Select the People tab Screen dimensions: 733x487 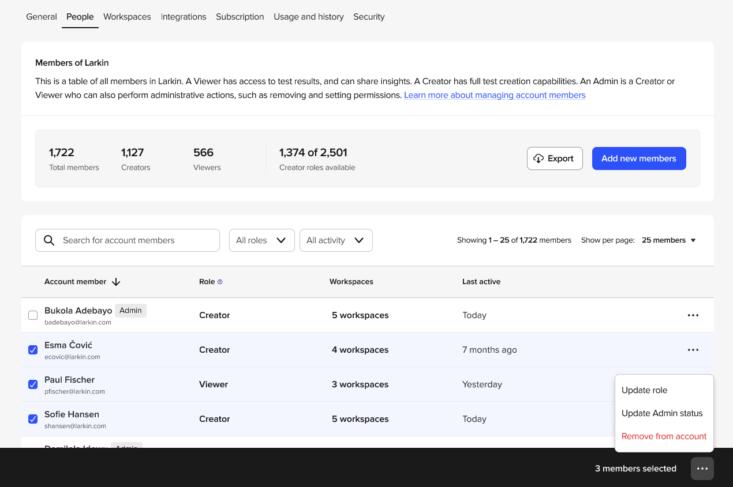(x=80, y=17)
